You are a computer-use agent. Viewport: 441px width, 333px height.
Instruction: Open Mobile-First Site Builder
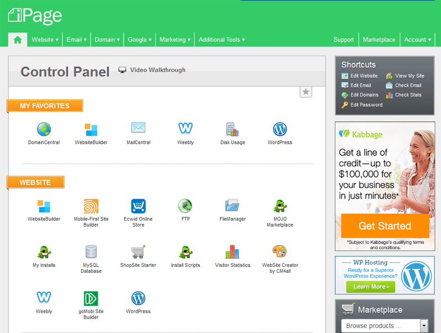pos(91,213)
